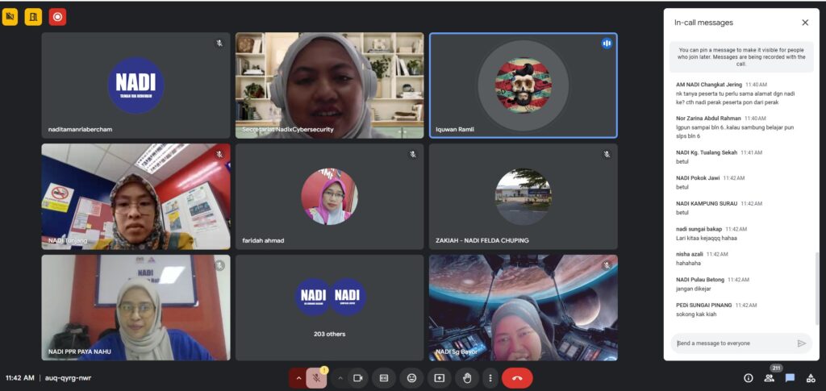Click the red recording indicator icon
Image resolution: width=826 pixels, height=391 pixels.
tap(57, 16)
